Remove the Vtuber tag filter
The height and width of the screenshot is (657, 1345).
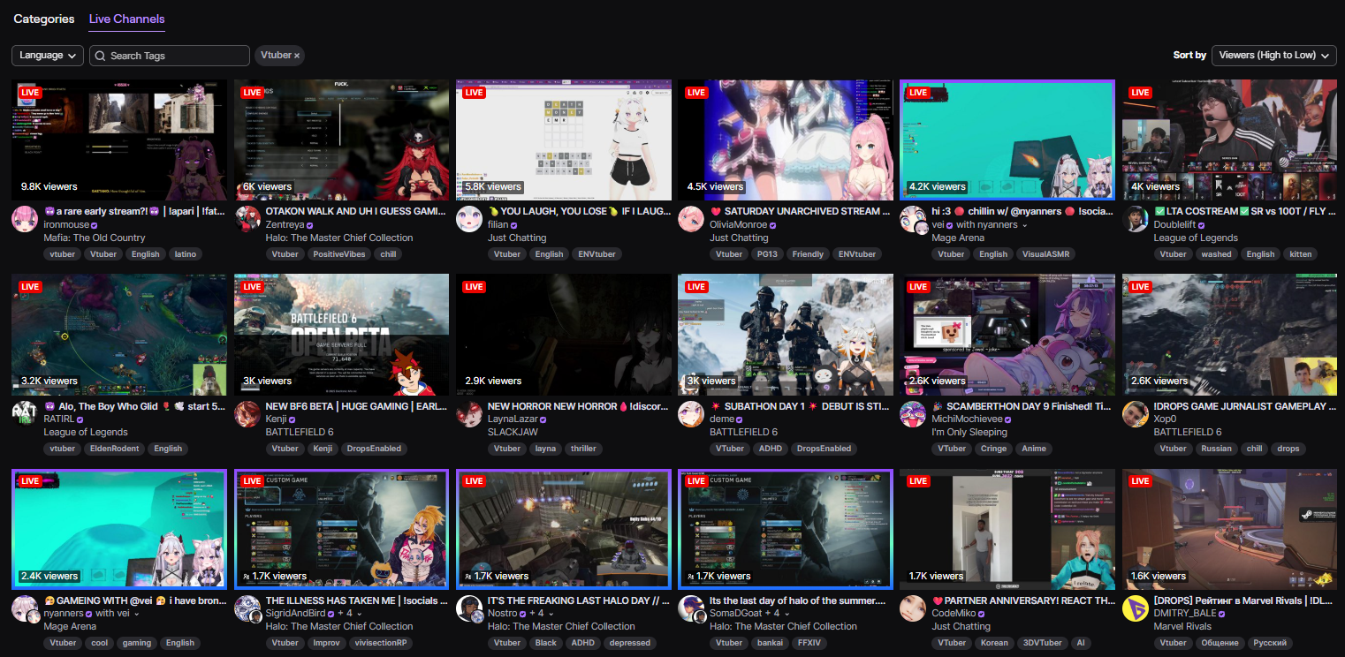tap(297, 56)
